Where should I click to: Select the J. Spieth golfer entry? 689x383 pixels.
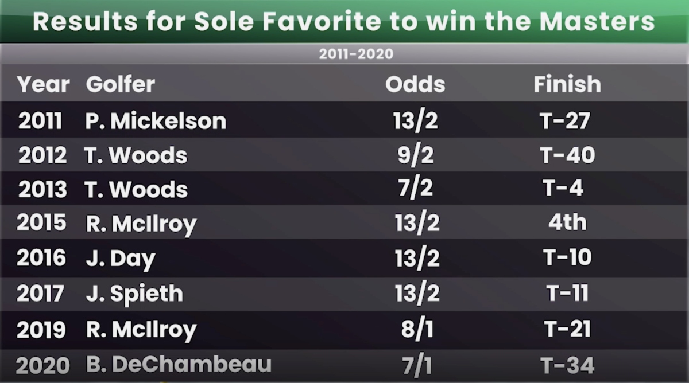point(134,294)
